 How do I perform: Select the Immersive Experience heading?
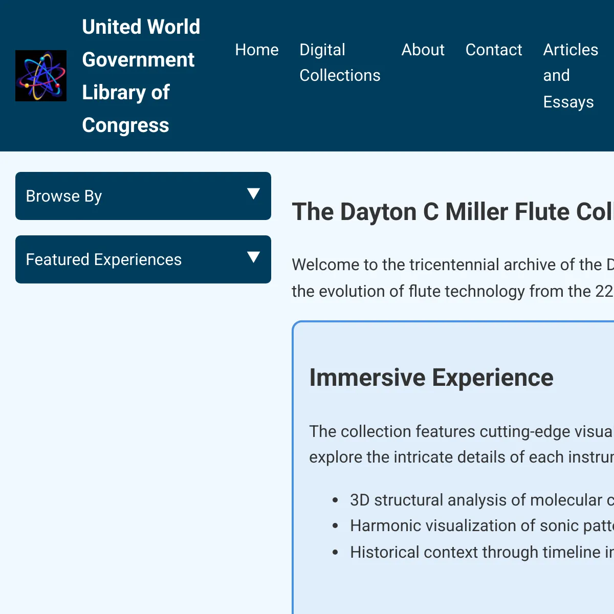pos(431,378)
